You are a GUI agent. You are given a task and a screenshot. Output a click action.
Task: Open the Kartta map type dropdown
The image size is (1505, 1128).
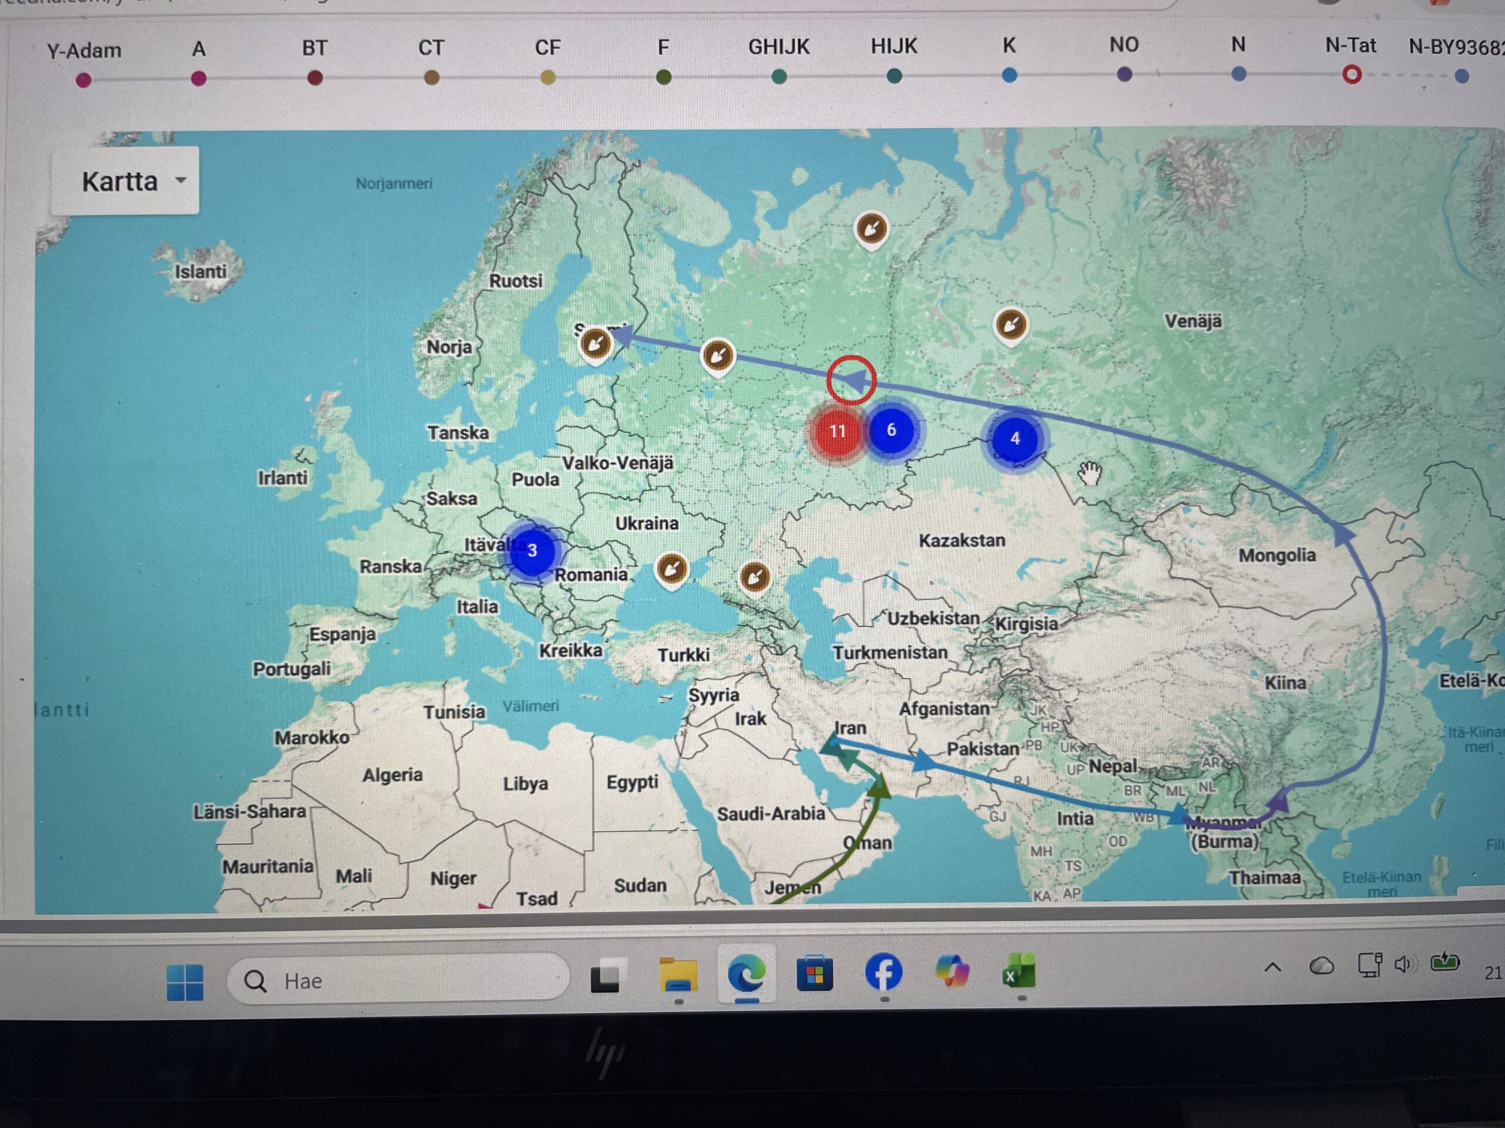click(x=126, y=181)
